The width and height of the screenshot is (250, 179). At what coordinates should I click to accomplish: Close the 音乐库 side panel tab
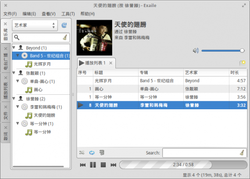5,24
